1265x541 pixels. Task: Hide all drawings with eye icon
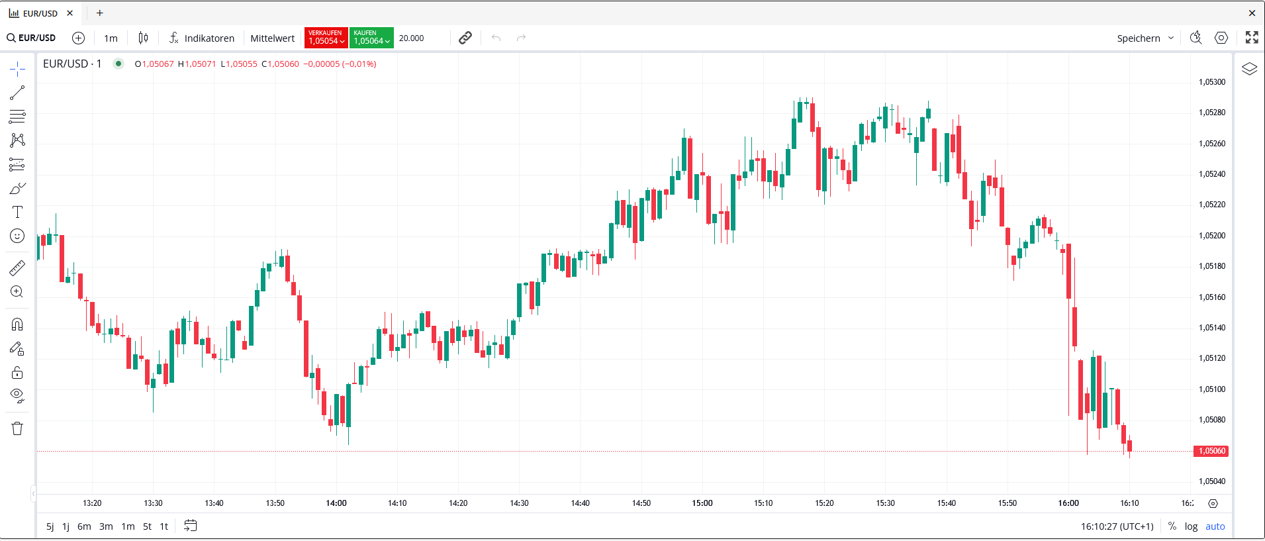(x=17, y=395)
